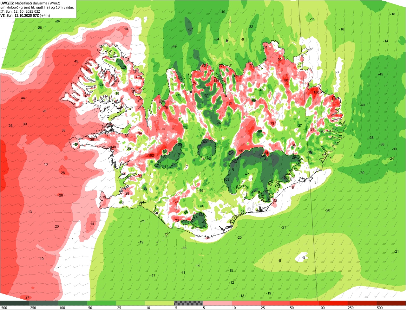The width and height of the screenshot is (406, 310).
Task: Click light pink legend swatch 5 to 10
Action: tap(218, 303)
